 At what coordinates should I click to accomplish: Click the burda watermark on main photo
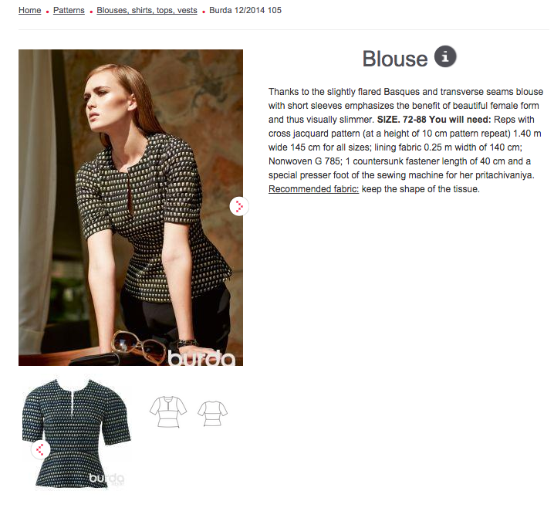tap(201, 358)
